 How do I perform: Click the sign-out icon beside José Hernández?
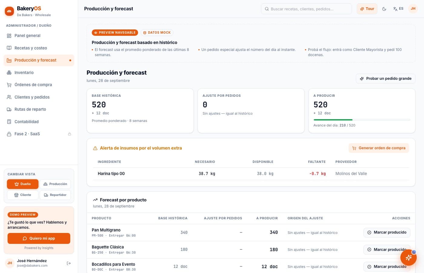click(x=69, y=263)
